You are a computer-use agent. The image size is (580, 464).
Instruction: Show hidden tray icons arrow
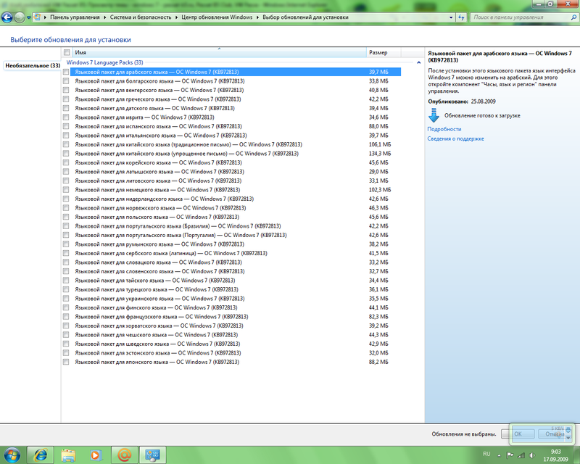coord(499,455)
